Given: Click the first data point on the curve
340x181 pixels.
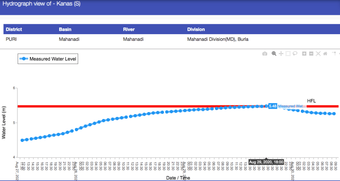Looking at the screenshot, I should [x=22, y=140].
